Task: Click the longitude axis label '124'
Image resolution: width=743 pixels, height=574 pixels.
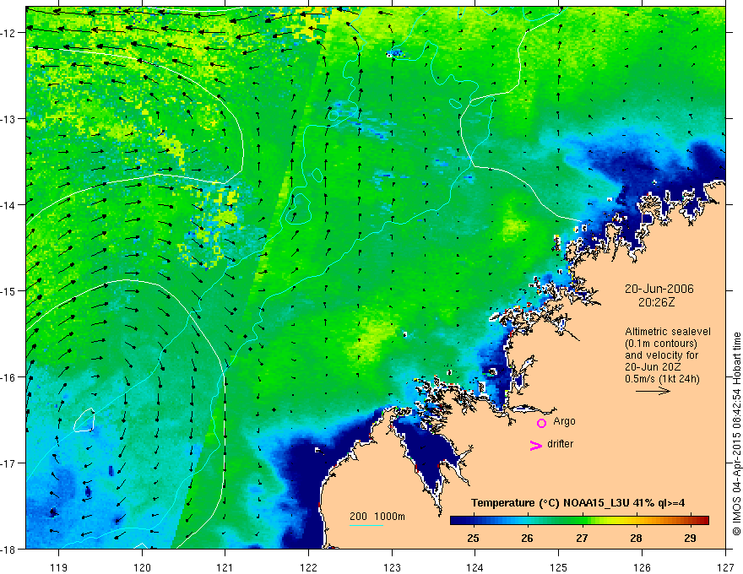Action: (x=475, y=567)
